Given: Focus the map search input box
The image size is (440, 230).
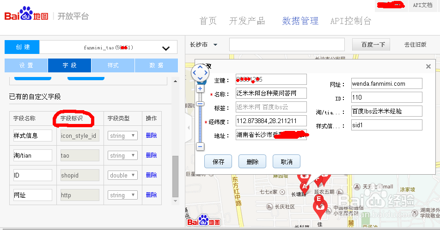Looking at the screenshot, I should (287, 45).
